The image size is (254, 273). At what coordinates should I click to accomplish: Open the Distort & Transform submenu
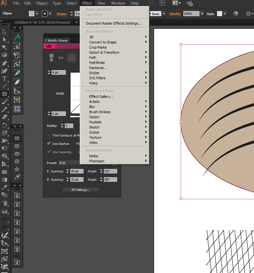click(104, 52)
